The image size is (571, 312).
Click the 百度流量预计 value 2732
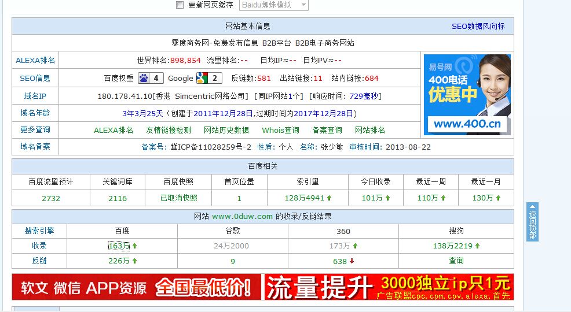50,198
